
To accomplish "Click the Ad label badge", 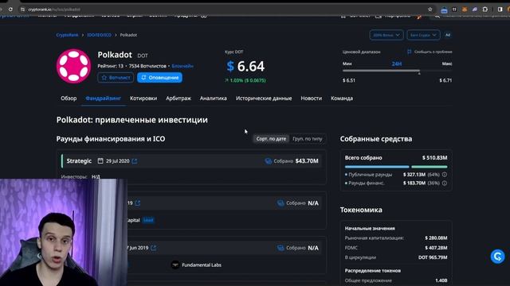I will [448, 35].
